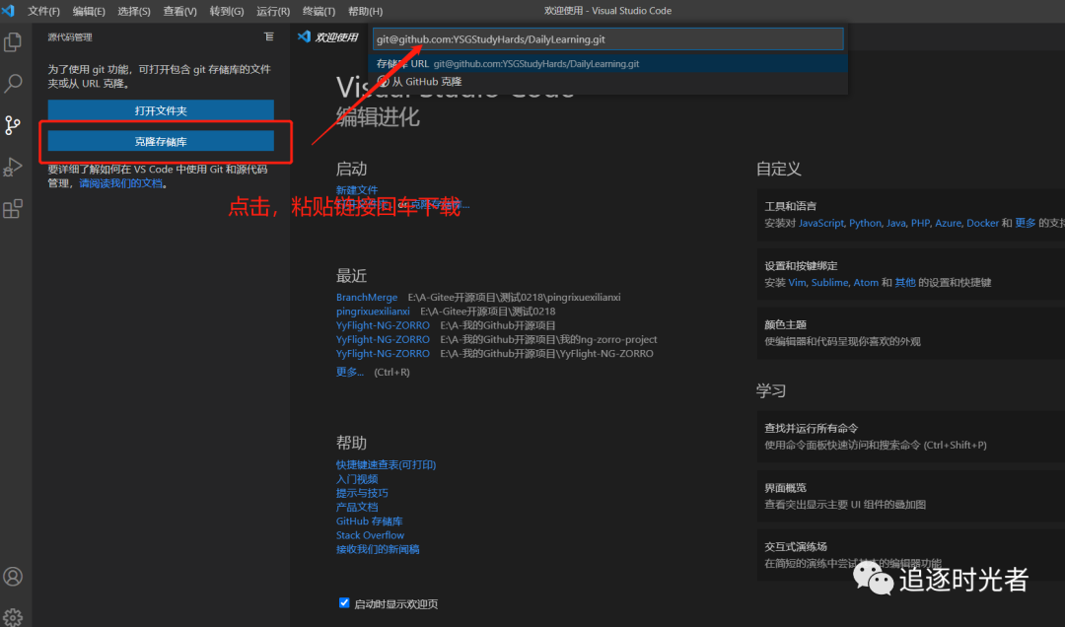The height and width of the screenshot is (627, 1065).
Task: Open the 终端(T) menu
Action: [319, 11]
